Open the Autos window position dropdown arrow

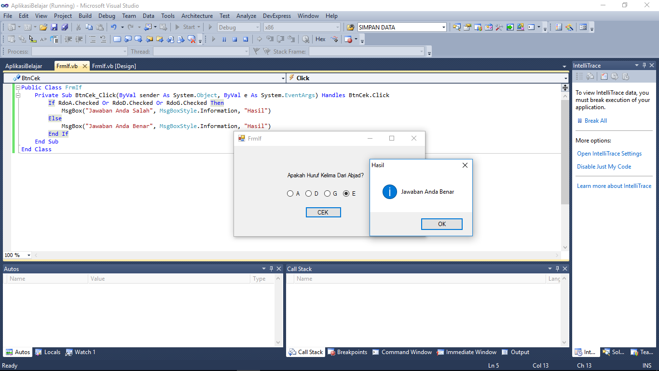264,269
